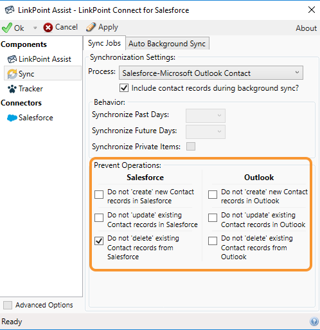Enable Do not delete existing Contact from Outlook
The height and width of the screenshot is (330, 320).
213,241
